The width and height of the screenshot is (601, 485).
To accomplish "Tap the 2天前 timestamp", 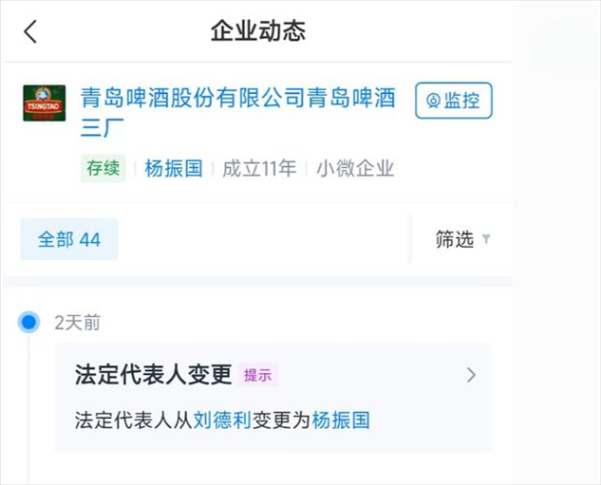I will click(x=78, y=323).
